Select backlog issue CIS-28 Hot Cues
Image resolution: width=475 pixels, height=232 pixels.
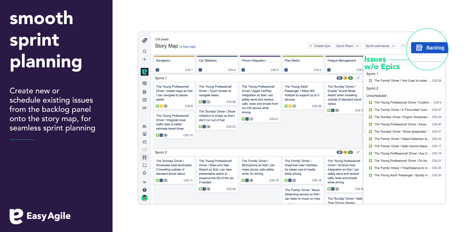point(405,81)
